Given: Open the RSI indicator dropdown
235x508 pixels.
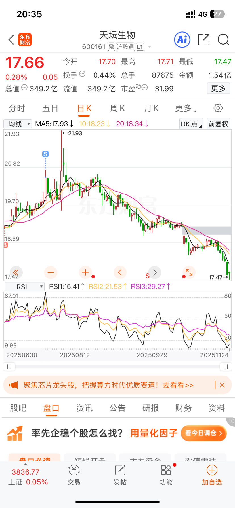Looking at the screenshot, I should pyautogui.click(x=24, y=287).
